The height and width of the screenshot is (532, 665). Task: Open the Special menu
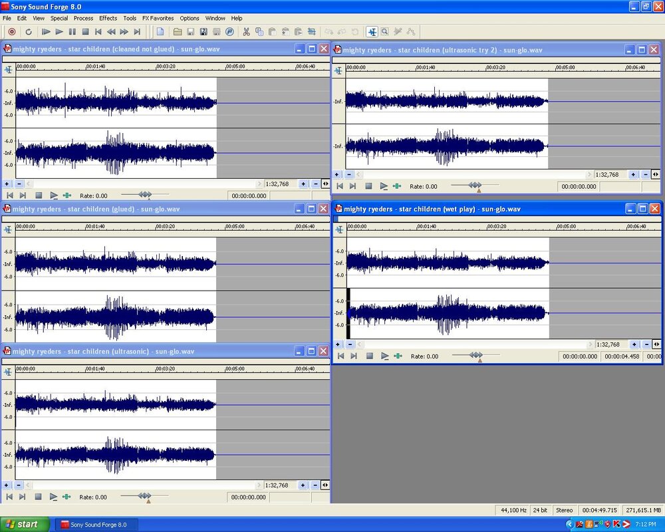(x=59, y=18)
